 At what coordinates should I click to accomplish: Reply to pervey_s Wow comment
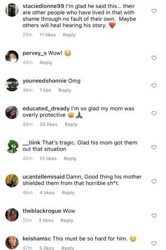coord(46,62)
